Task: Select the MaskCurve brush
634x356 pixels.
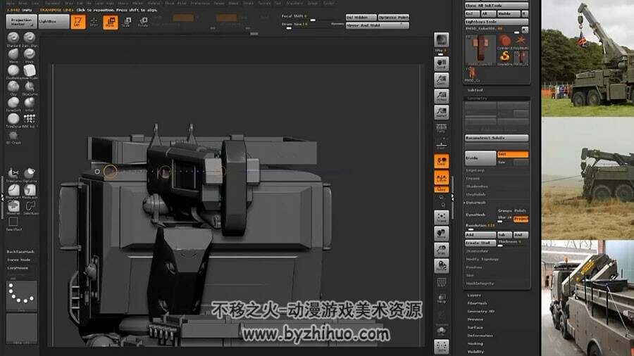Action: (13, 190)
